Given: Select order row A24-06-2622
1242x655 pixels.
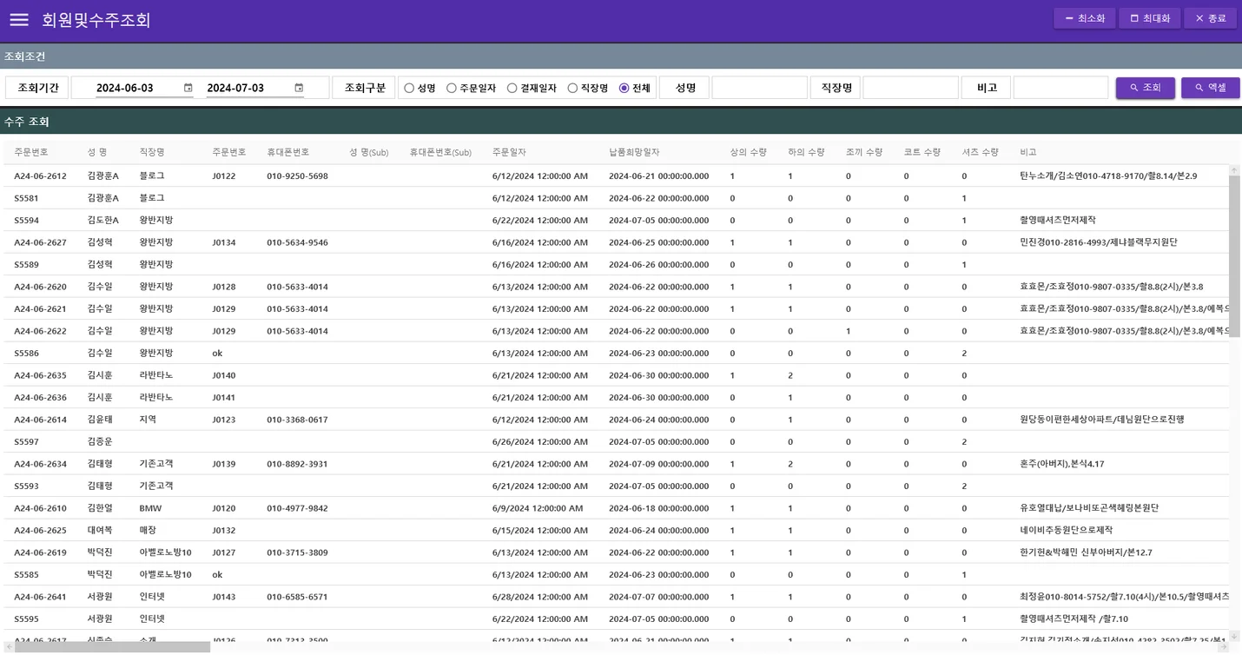Looking at the screenshot, I should tap(616, 331).
